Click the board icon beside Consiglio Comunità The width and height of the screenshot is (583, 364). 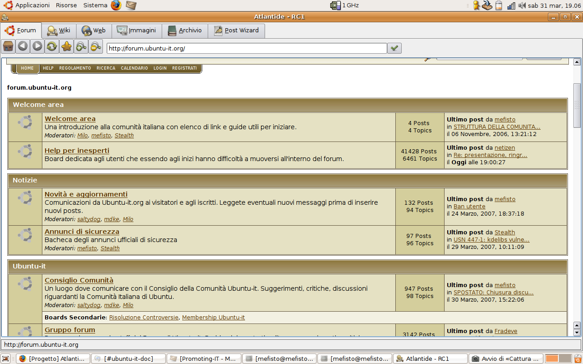[x=25, y=284]
